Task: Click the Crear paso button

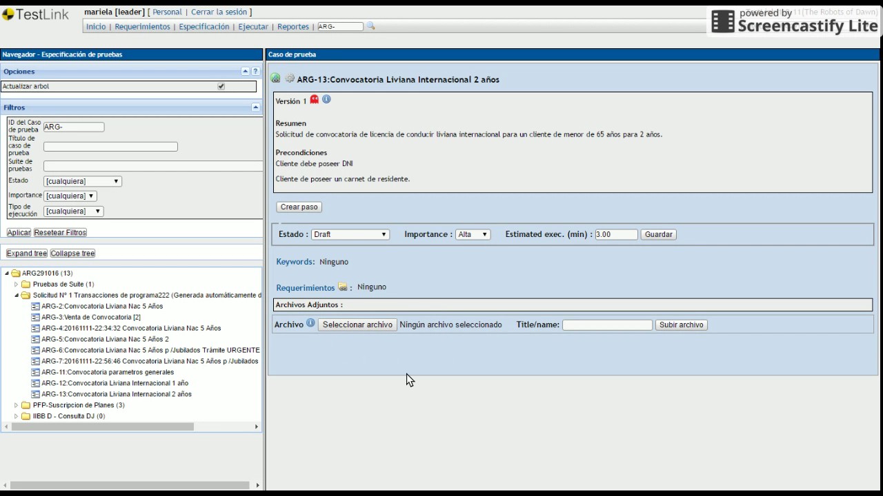Action: (x=299, y=207)
